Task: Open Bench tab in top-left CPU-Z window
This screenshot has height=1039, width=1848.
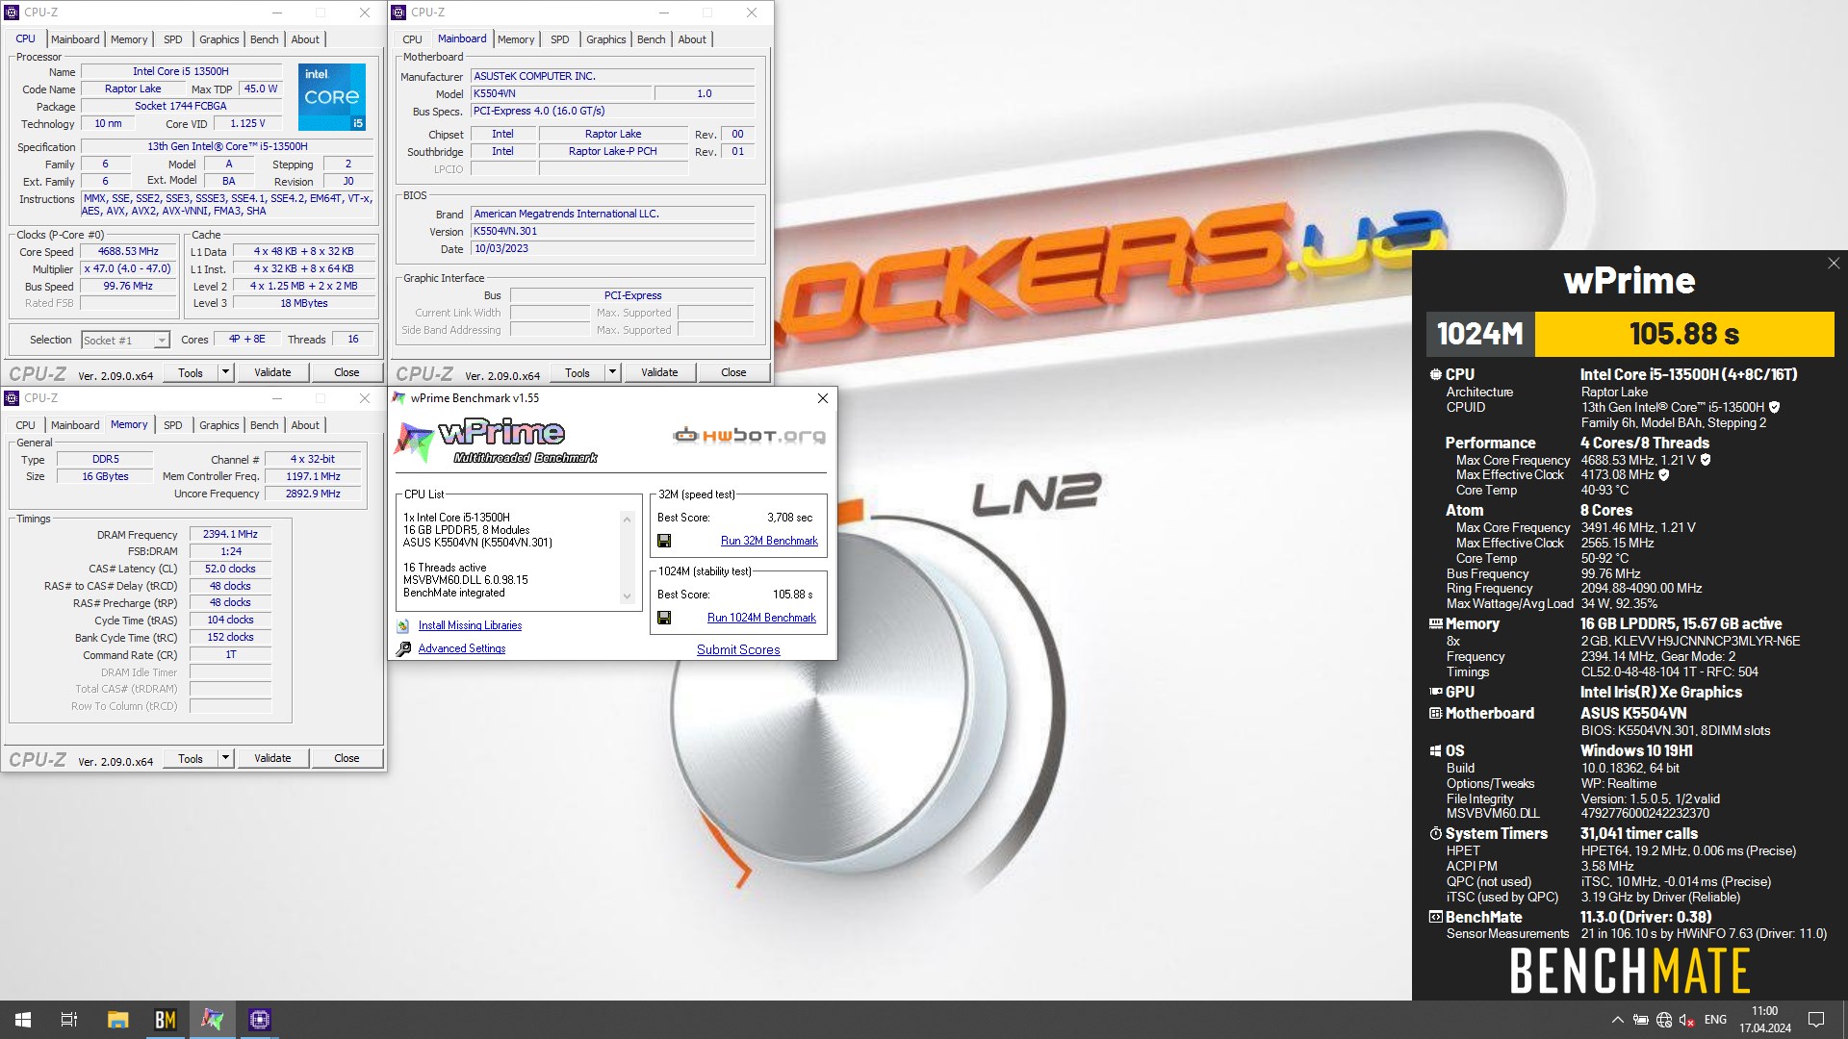Action: (x=265, y=39)
